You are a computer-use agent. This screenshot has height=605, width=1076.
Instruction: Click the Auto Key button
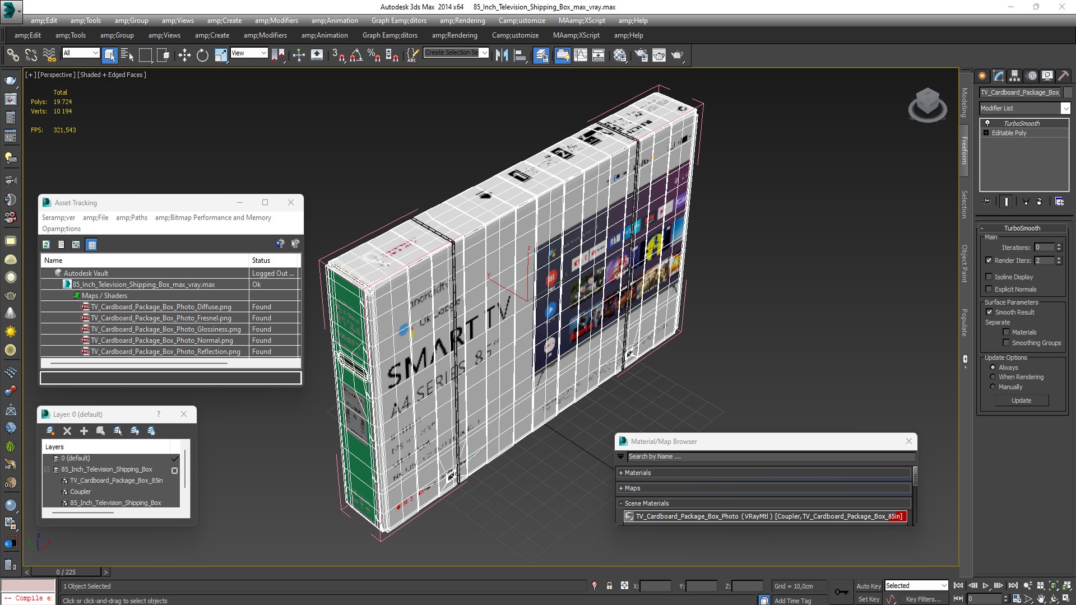click(869, 586)
